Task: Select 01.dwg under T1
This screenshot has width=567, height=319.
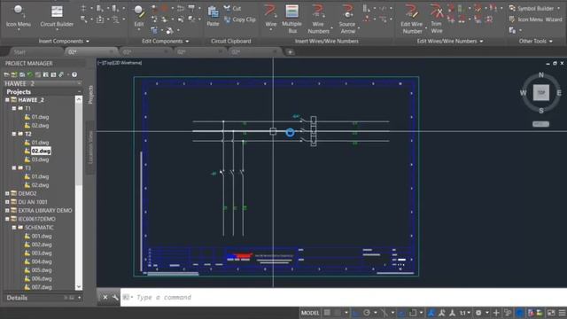Action: [x=40, y=117]
